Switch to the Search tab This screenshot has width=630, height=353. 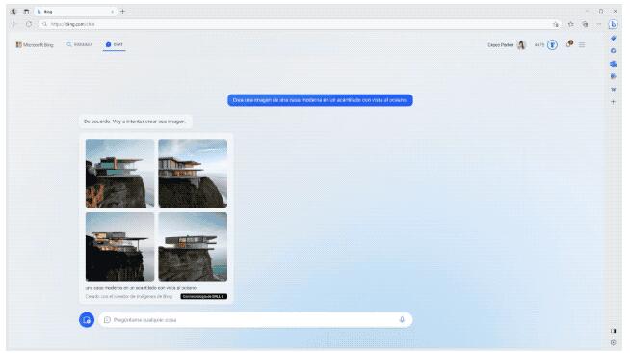pyautogui.click(x=80, y=44)
